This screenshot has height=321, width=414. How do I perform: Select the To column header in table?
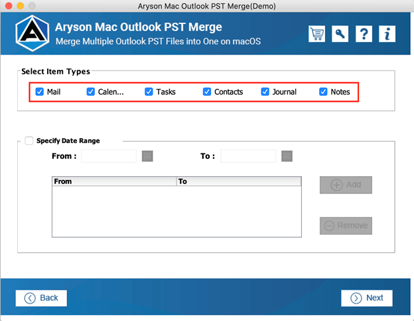click(x=239, y=181)
